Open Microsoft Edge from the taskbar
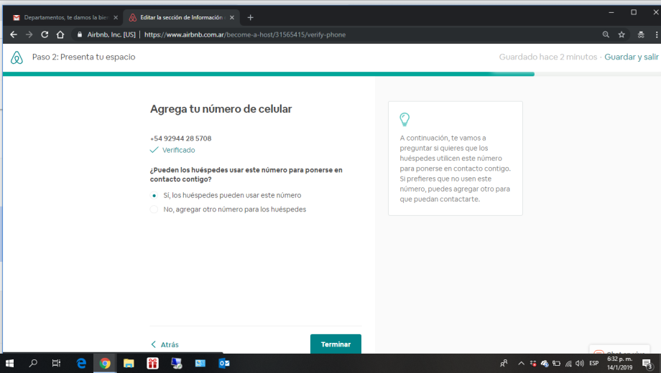This screenshot has height=373, width=661. click(x=82, y=364)
